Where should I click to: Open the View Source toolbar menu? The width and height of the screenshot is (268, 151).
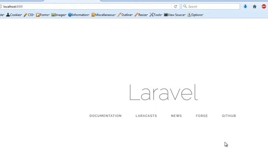[175, 15]
